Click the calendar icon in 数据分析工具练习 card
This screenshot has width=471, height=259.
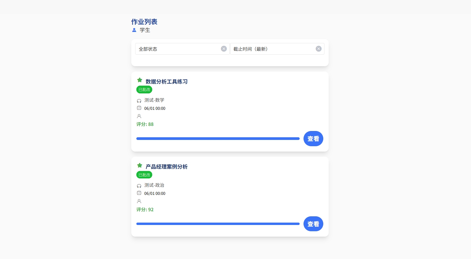[x=139, y=108]
